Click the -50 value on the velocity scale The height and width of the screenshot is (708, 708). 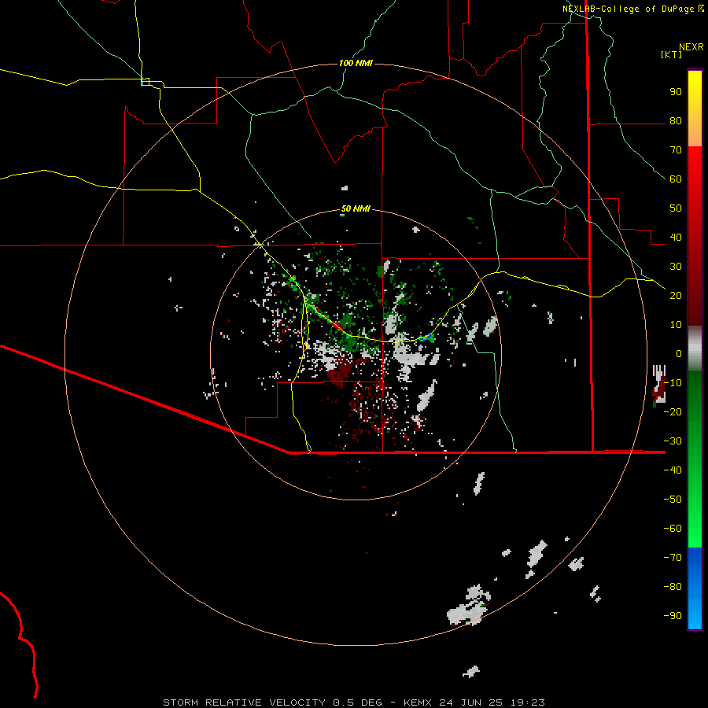click(673, 500)
